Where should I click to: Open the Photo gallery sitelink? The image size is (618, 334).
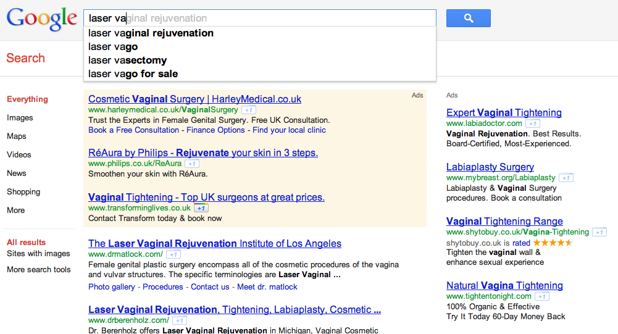coord(112,286)
